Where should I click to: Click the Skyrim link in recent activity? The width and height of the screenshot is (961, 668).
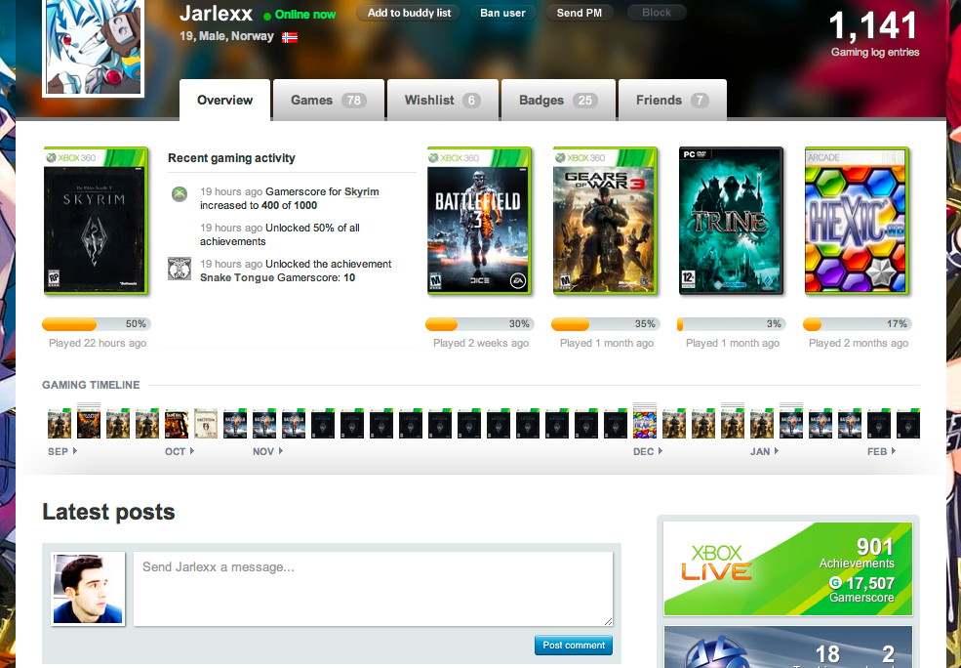tap(362, 192)
